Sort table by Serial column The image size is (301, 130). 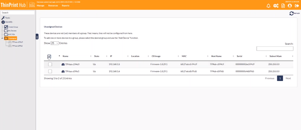(239, 56)
